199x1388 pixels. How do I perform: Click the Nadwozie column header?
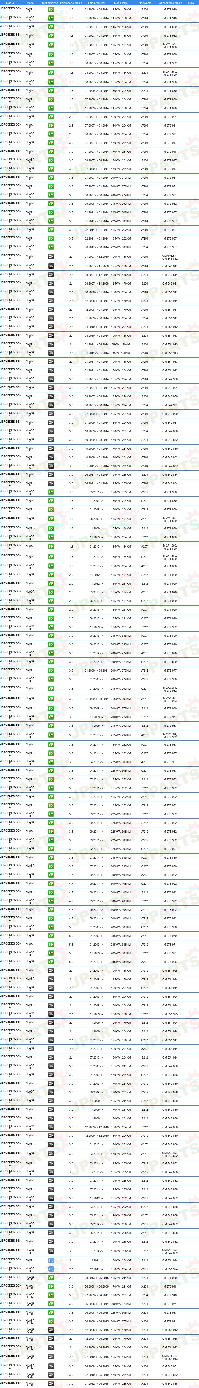coord(145,3)
